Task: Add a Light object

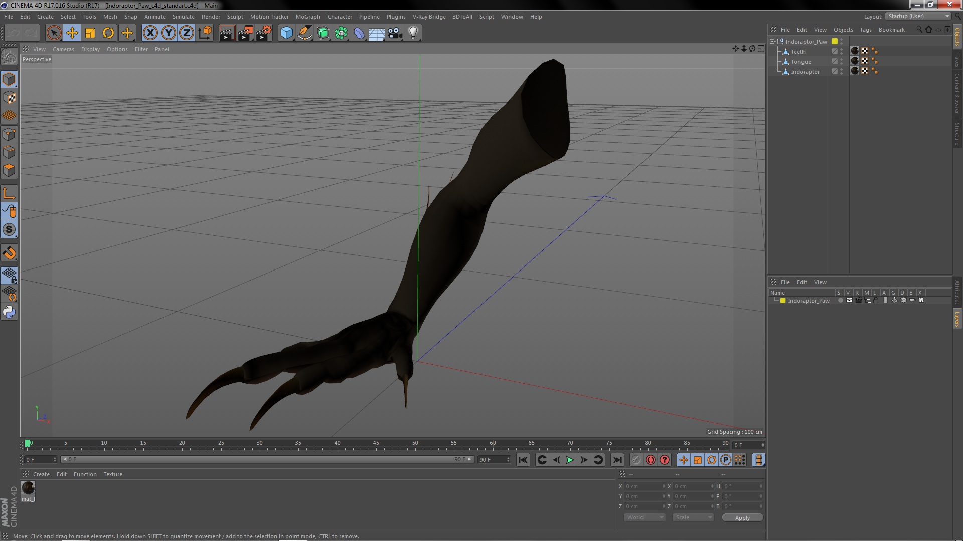Action: (x=413, y=33)
